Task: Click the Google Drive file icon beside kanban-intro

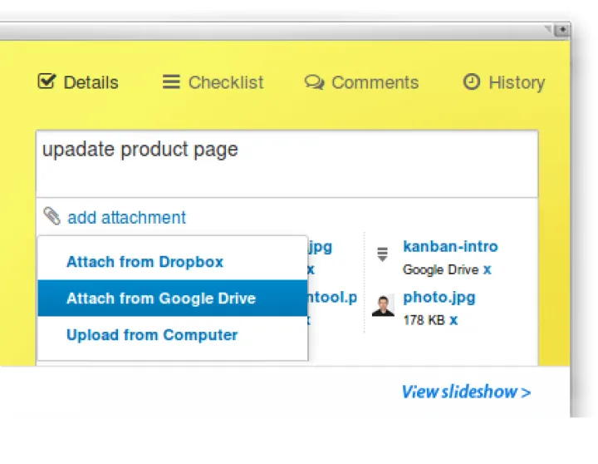Action: (x=382, y=254)
